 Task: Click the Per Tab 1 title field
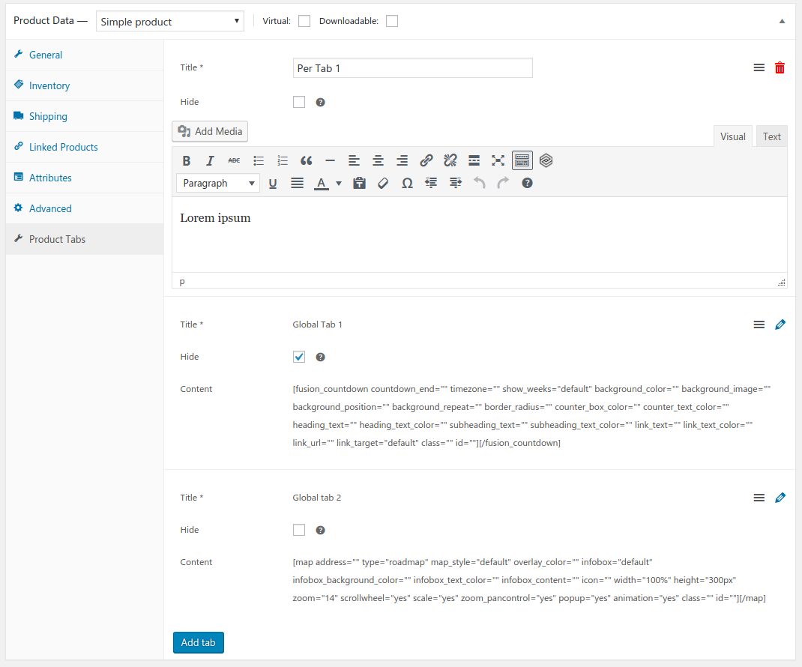412,68
